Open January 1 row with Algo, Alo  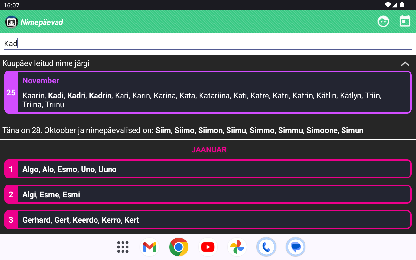[208, 169]
